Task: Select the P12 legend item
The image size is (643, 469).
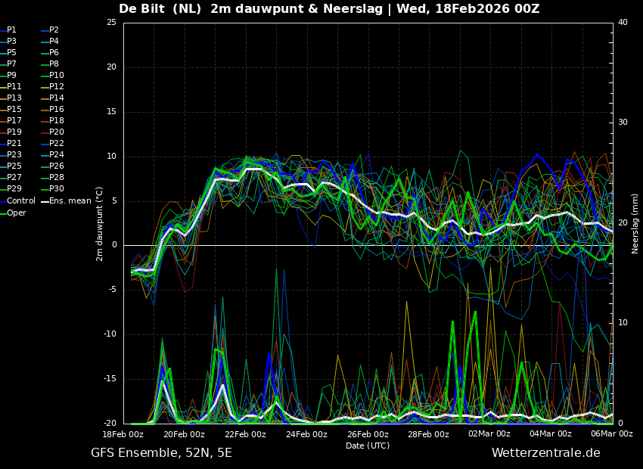Action: click(x=56, y=87)
